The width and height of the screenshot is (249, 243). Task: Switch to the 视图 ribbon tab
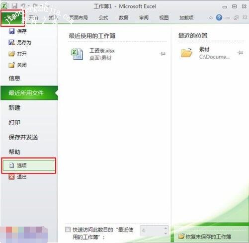(164, 17)
